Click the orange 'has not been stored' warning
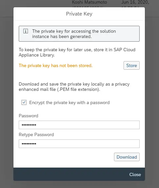The image size is (159, 188). tap(56, 65)
